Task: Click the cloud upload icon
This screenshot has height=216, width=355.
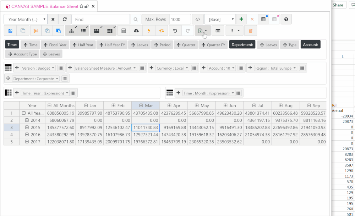Action: pos(136,31)
